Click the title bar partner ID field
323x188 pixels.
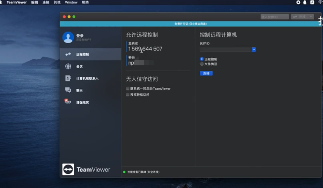274,17
